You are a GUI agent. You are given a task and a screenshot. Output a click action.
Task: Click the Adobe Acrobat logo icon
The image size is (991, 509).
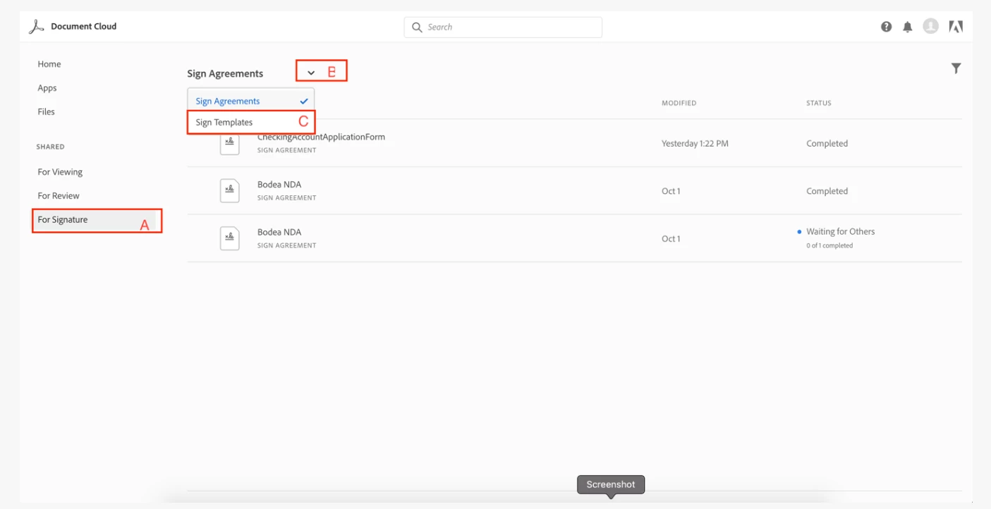click(36, 27)
